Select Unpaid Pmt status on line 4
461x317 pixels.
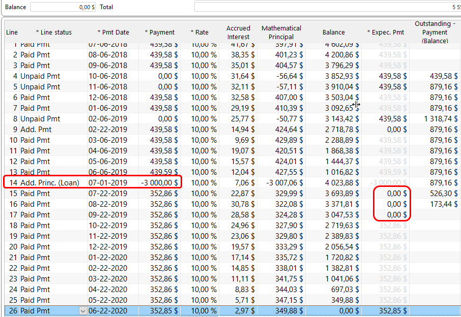[40, 76]
